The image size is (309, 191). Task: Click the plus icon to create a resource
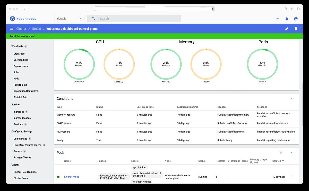278,18
